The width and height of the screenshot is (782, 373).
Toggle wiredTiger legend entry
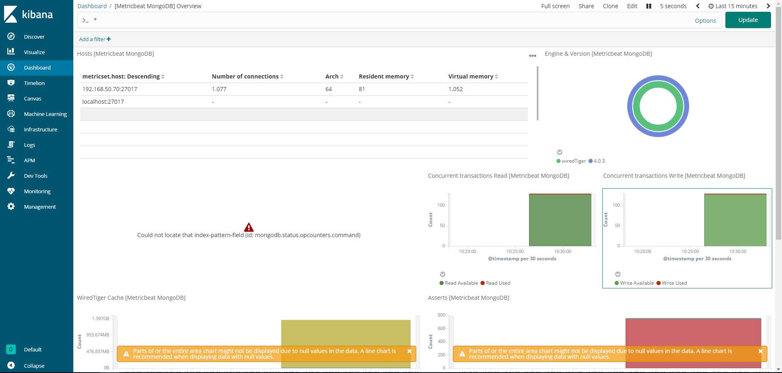pyautogui.click(x=571, y=161)
